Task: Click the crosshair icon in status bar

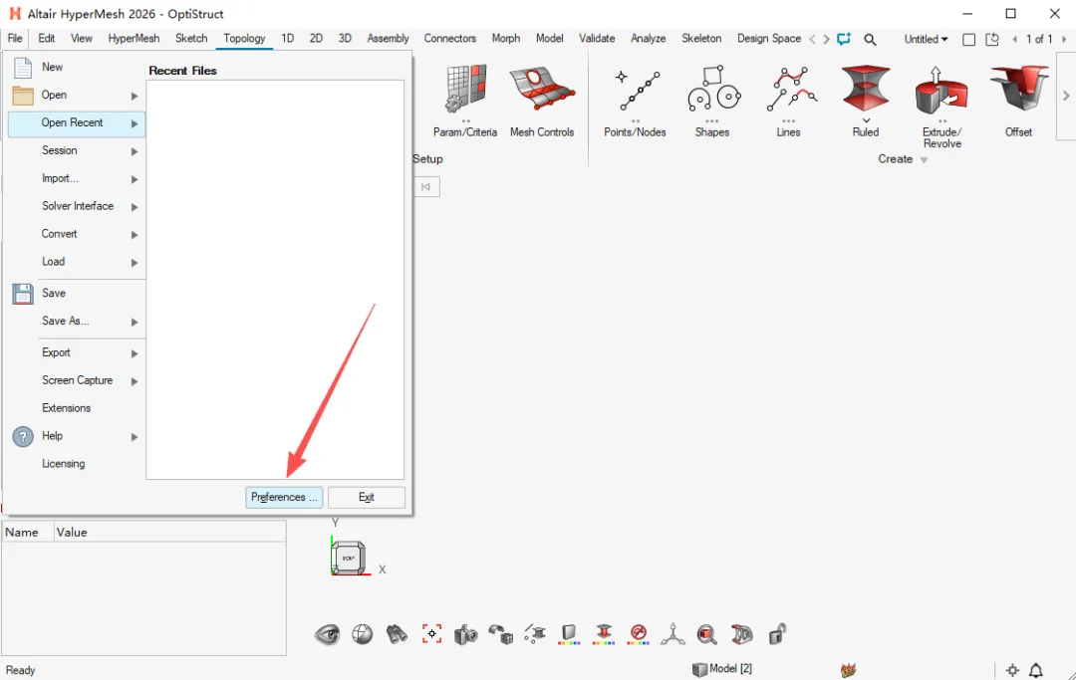Action: (x=1012, y=670)
